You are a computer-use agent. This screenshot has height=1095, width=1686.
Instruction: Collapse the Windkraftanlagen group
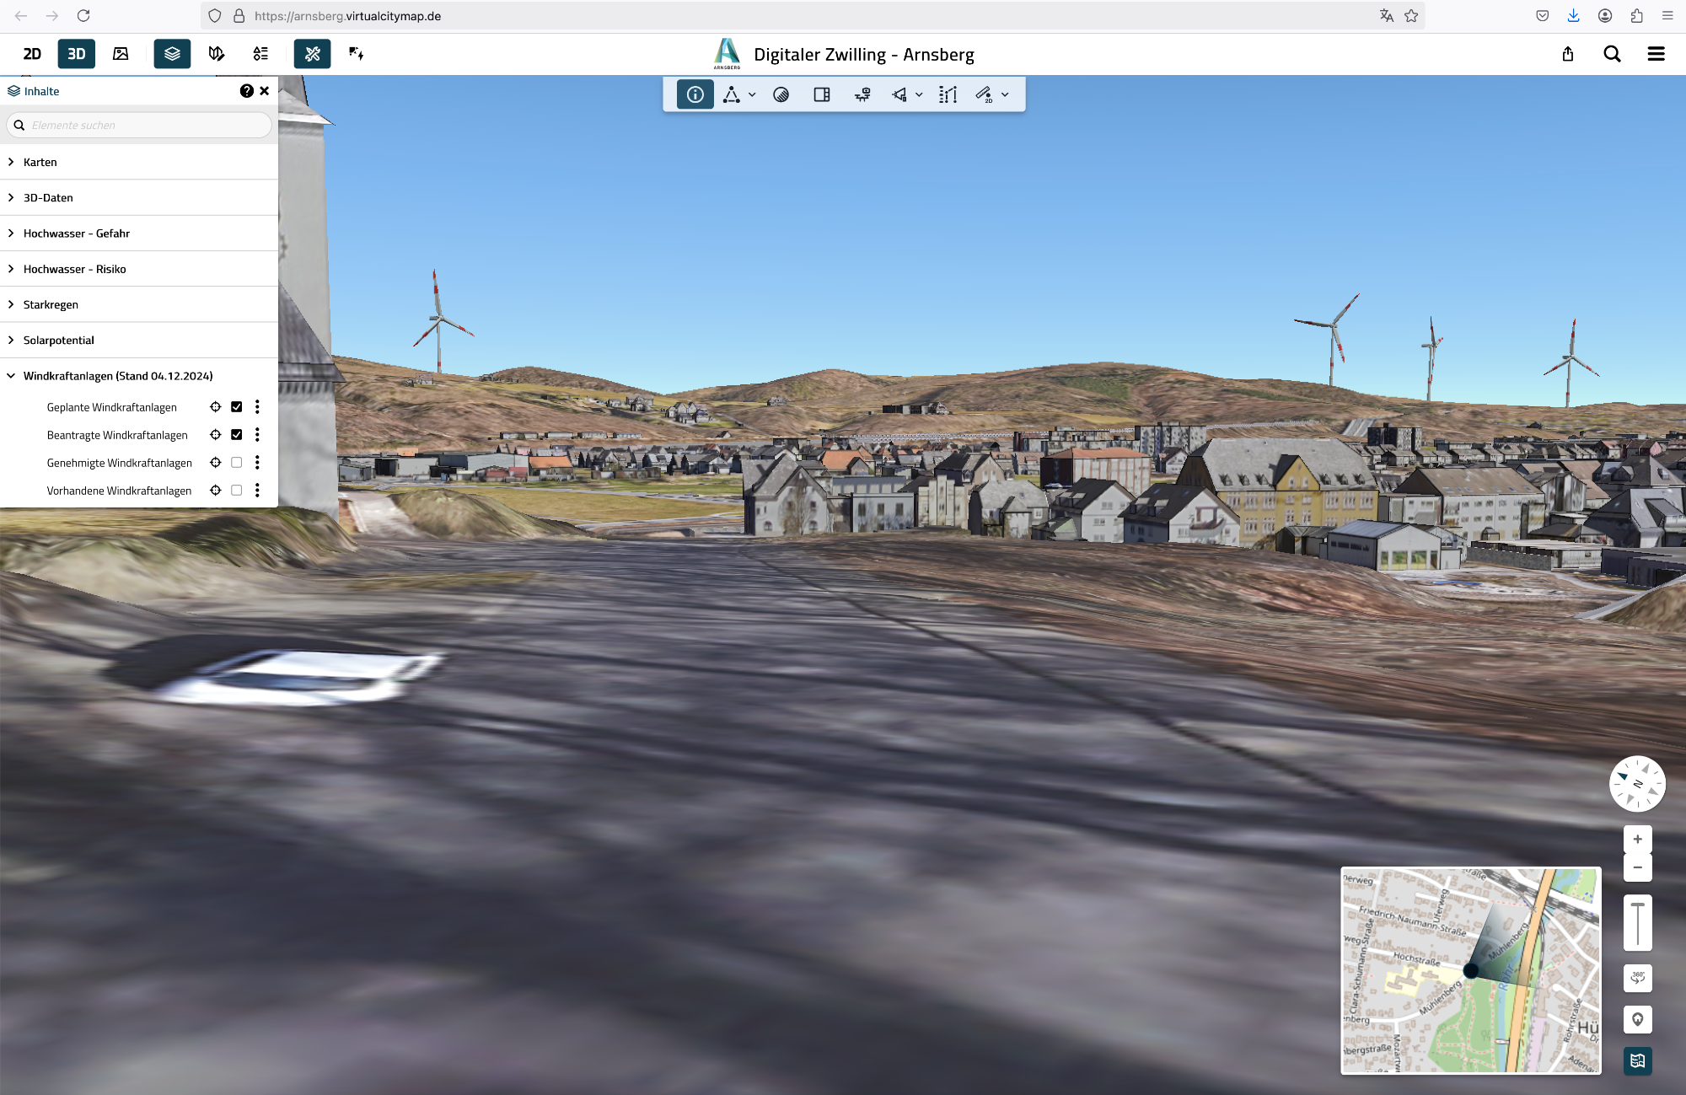pos(12,376)
